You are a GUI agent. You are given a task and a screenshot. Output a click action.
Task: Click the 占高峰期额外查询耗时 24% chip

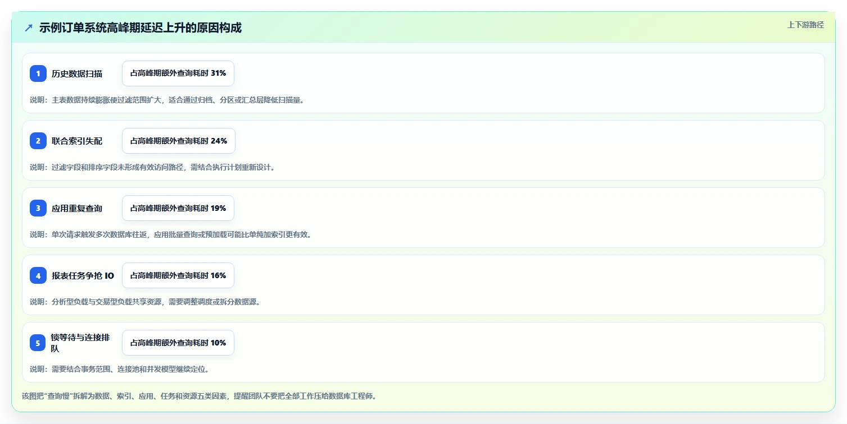pos(179,141)
